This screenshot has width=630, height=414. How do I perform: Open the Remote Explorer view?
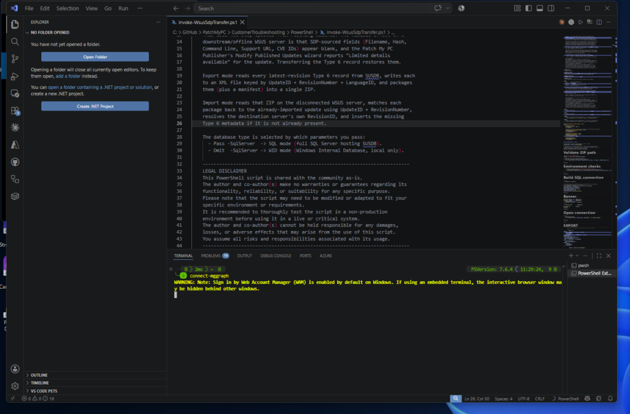click(x=15, y=93)
